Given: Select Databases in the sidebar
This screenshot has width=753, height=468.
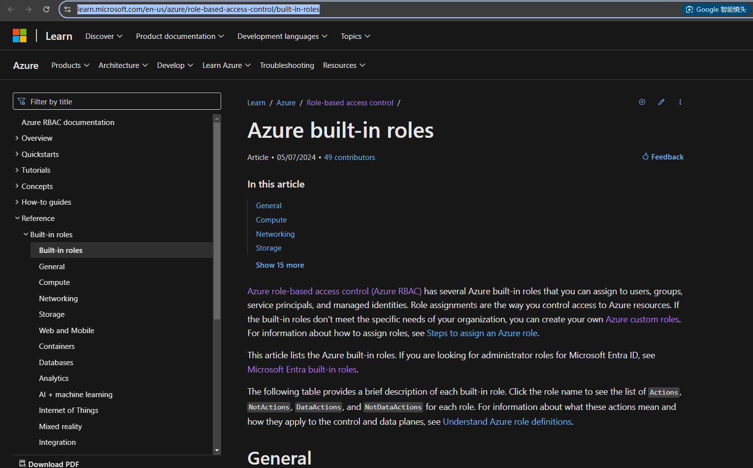Looking at the screenshot, I should [56, 363].
